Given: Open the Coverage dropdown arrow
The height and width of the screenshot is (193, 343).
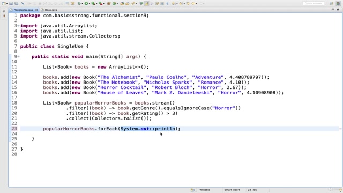Looking at the screenshot, I should click(96, 4).
